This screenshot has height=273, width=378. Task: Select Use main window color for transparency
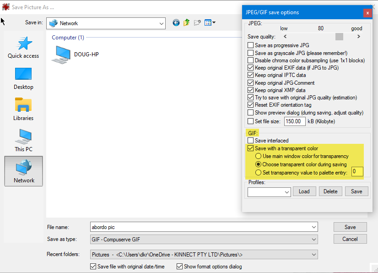click(x=258, y=156)
